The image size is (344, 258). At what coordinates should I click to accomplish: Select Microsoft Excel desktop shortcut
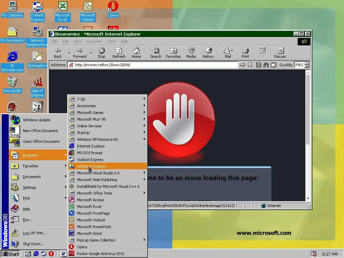[x=62, y=11]
